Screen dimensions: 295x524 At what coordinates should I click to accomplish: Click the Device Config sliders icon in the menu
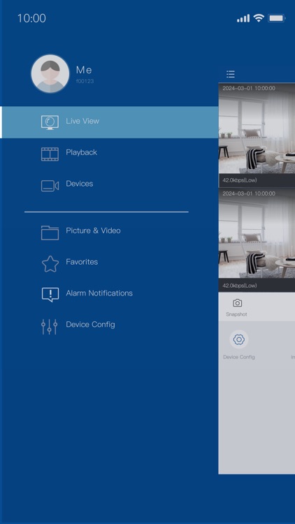click(49, 327)
